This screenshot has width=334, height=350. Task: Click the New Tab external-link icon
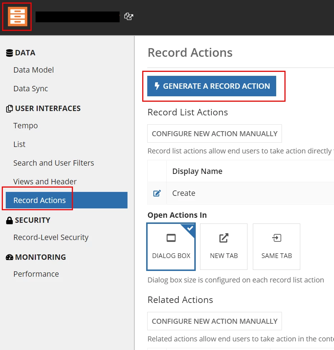click(224, 238)
